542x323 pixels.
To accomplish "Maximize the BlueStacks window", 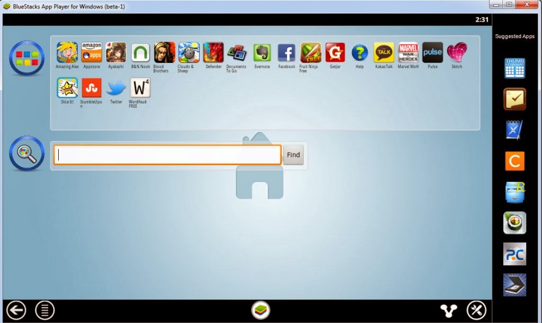I will point(509,4).
